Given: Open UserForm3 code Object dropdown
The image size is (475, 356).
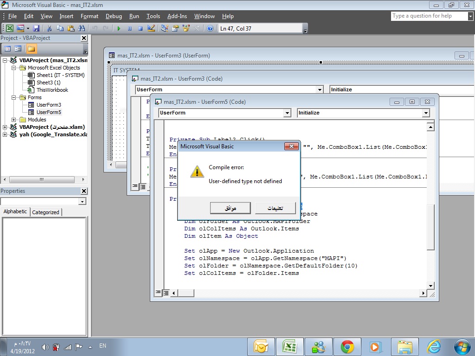Looking at the screenshot, I should tap(320, 89).
